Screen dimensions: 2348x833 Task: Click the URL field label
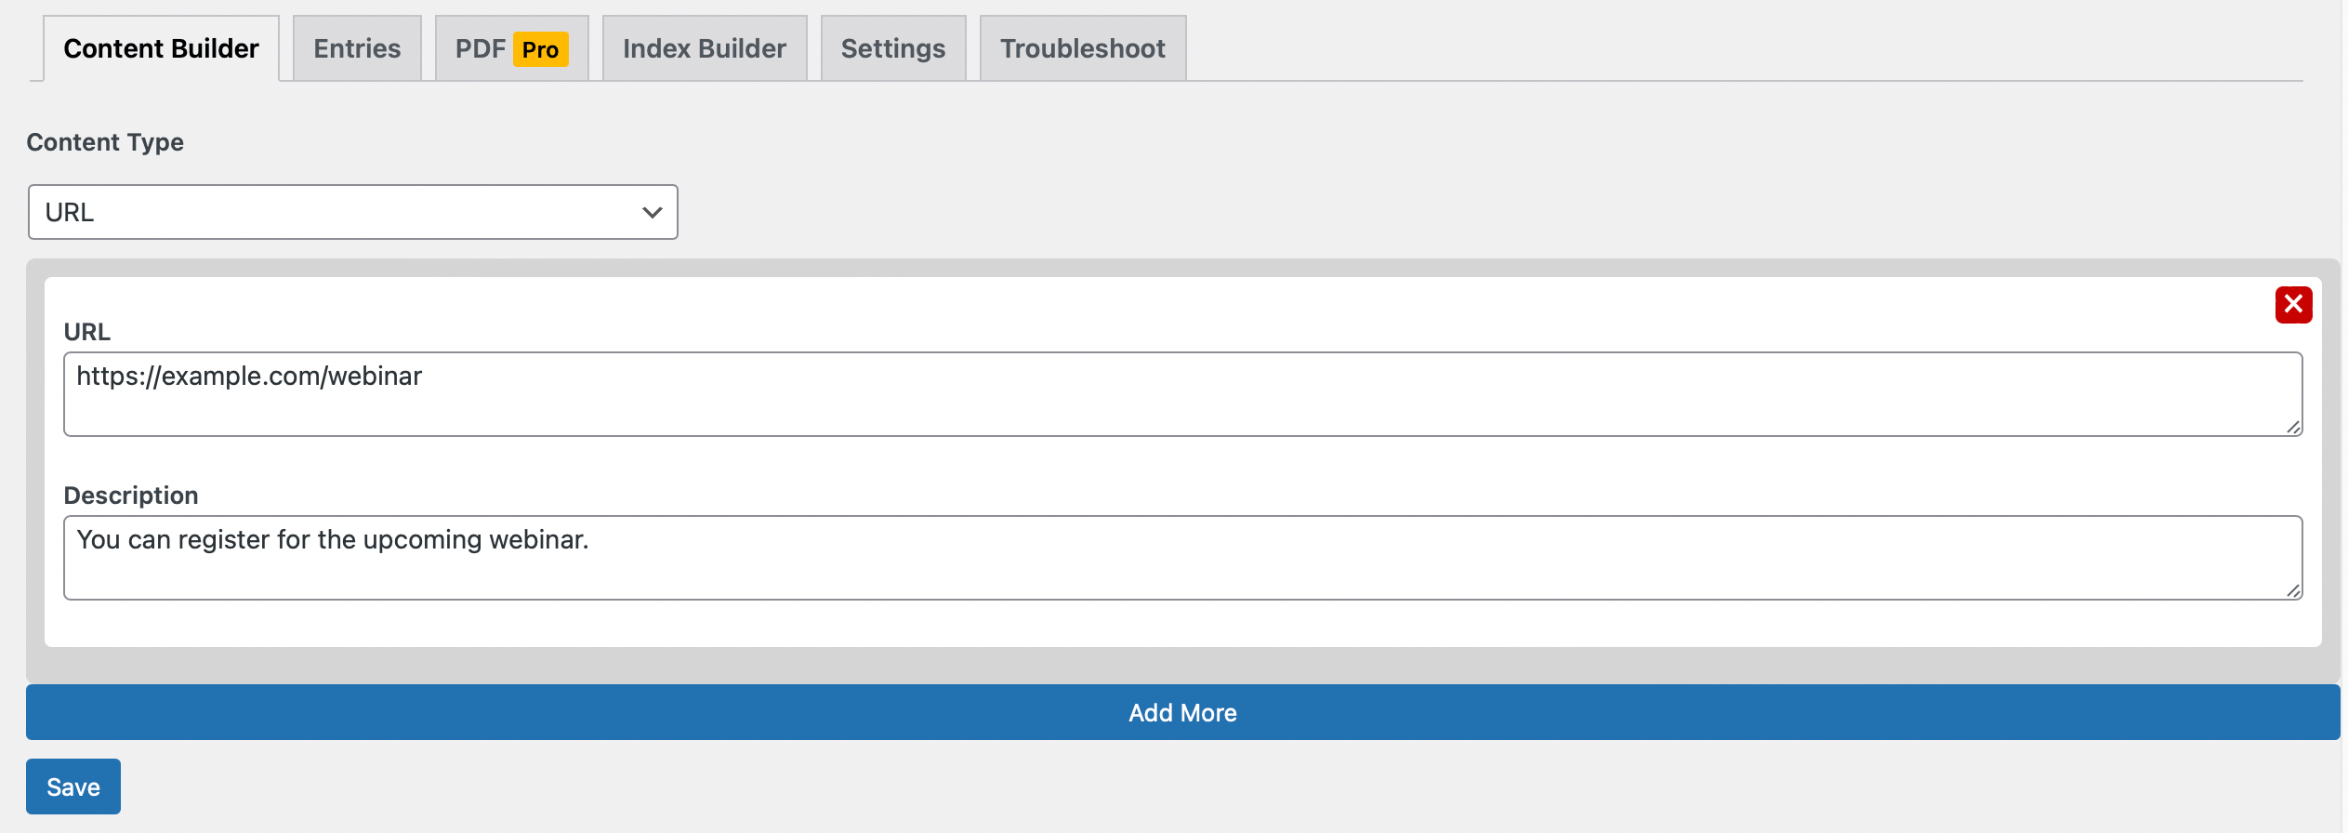[x=86, y=332]
